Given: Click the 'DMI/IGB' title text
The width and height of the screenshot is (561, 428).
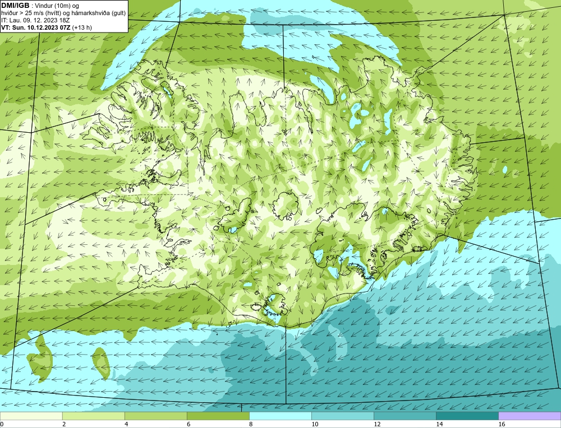Looking at the screenshot, I should [16, 6].
